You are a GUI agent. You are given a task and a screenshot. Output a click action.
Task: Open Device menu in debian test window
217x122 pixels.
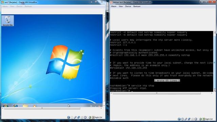(128, 6)
